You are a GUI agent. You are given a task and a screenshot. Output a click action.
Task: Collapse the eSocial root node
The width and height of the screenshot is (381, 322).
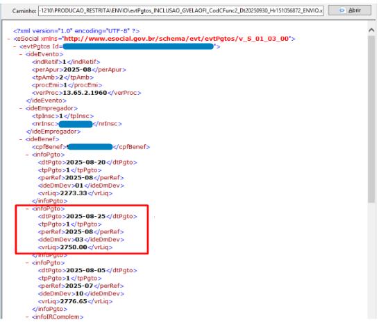9,39
